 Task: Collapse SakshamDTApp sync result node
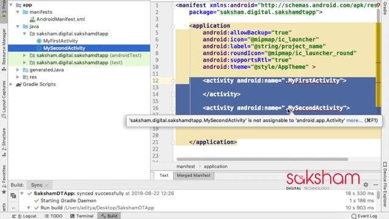(x=22, y=193)
